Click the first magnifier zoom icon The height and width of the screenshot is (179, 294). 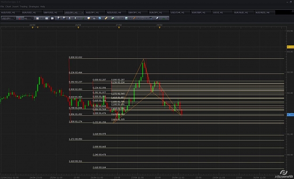pyautogui.click(x=59, y=18)
